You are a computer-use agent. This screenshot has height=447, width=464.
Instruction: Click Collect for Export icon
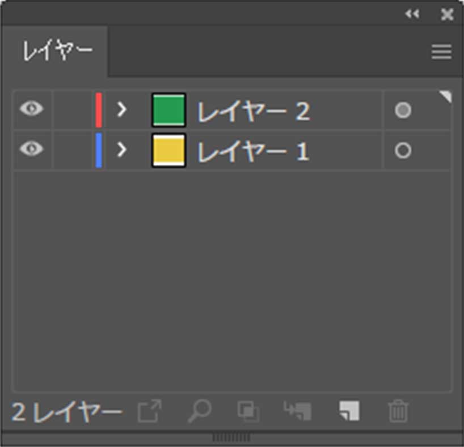pos(150,411)
